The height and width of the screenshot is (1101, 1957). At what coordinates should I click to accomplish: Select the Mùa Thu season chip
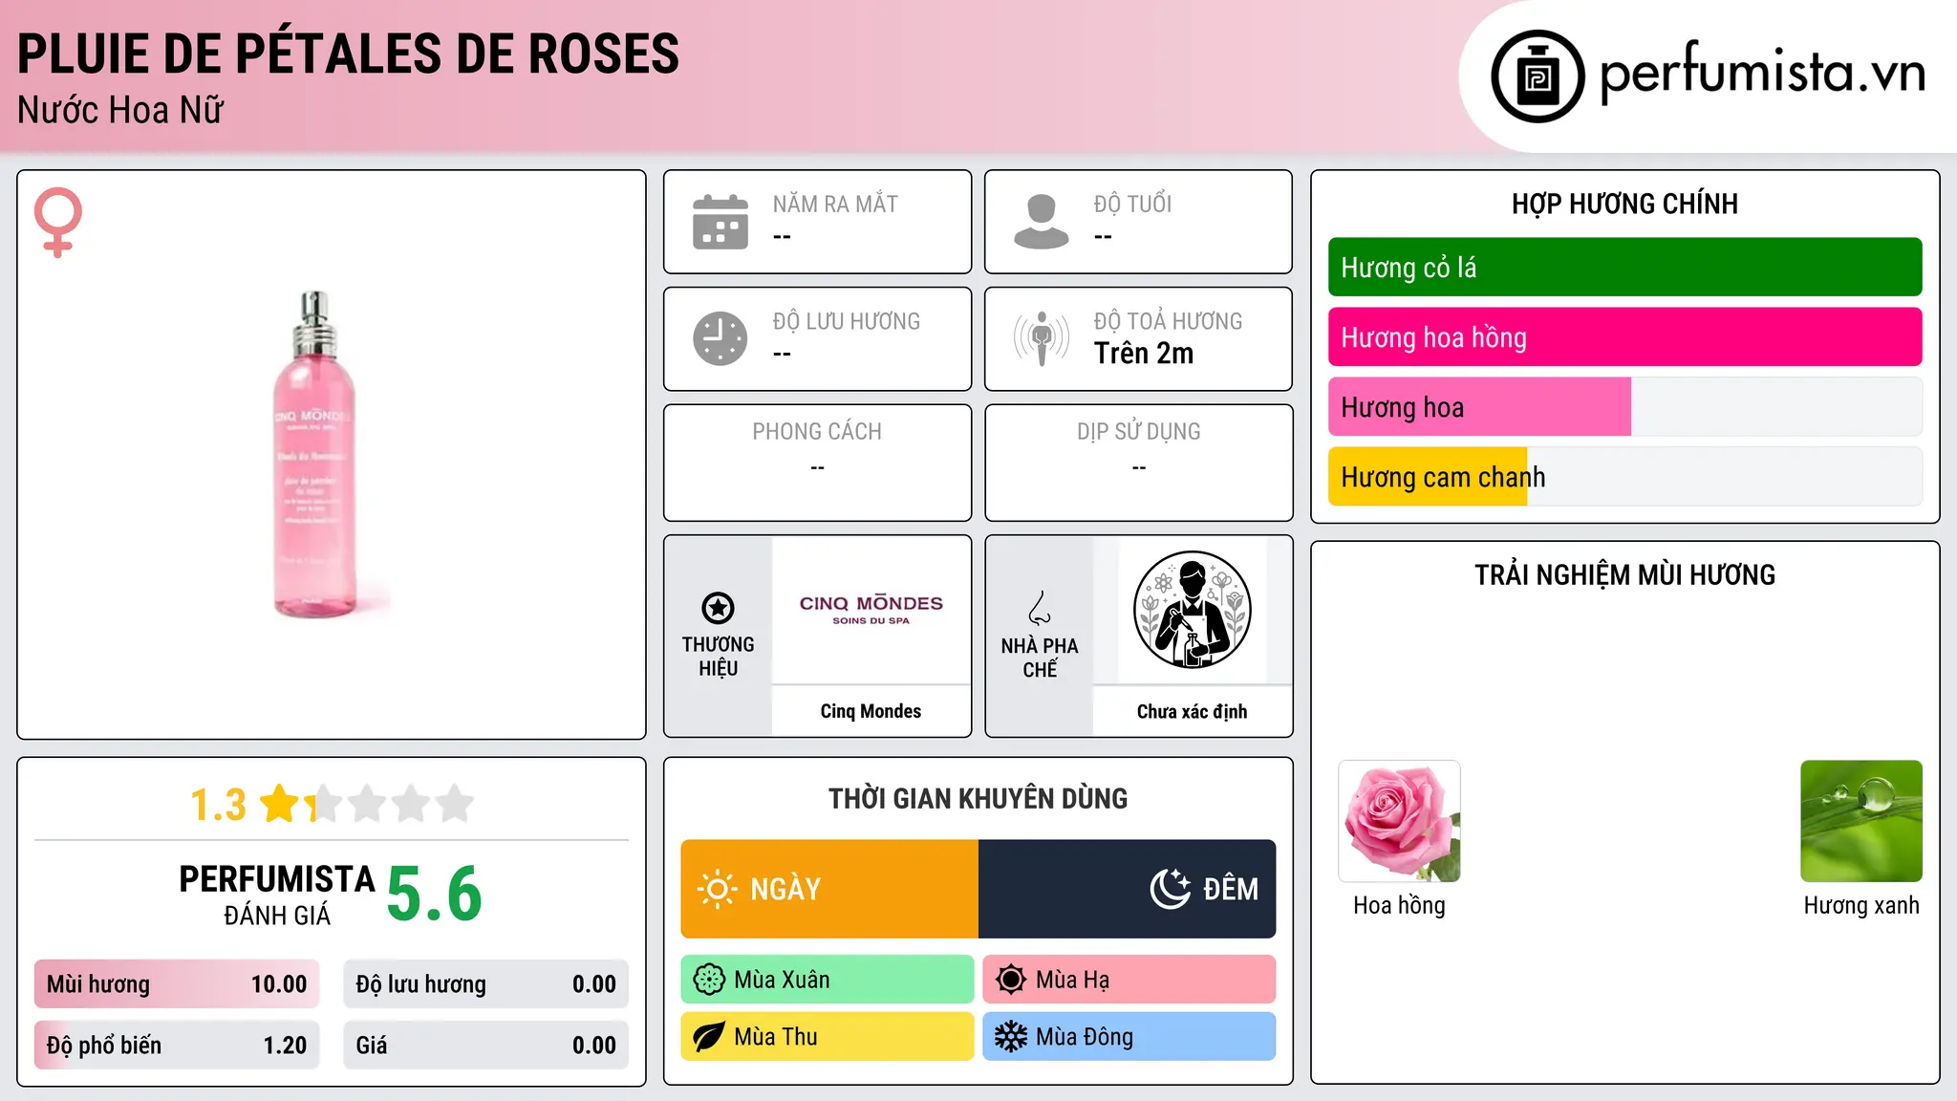click(827, 1037)
